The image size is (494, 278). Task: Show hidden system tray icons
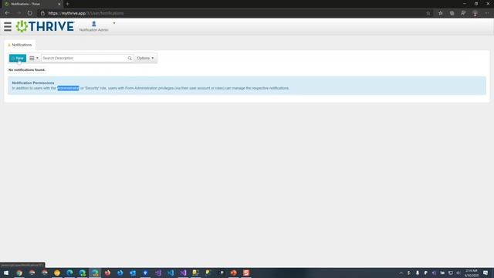(x=401, y=273)
